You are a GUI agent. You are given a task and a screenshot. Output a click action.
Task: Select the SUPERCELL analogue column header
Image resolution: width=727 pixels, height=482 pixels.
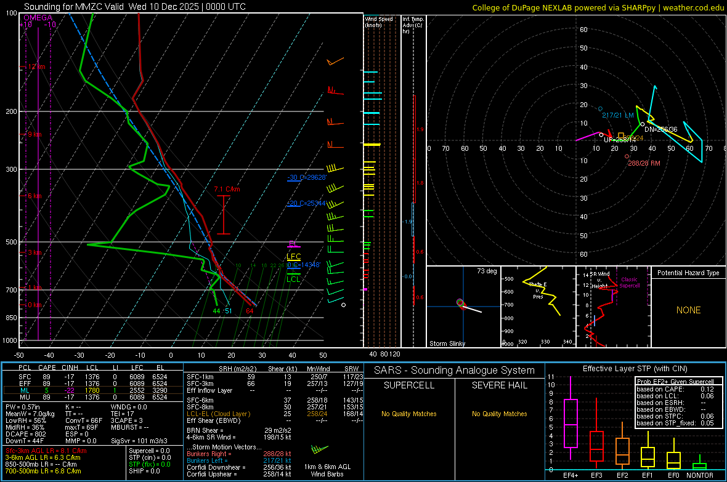click(409, 385)
